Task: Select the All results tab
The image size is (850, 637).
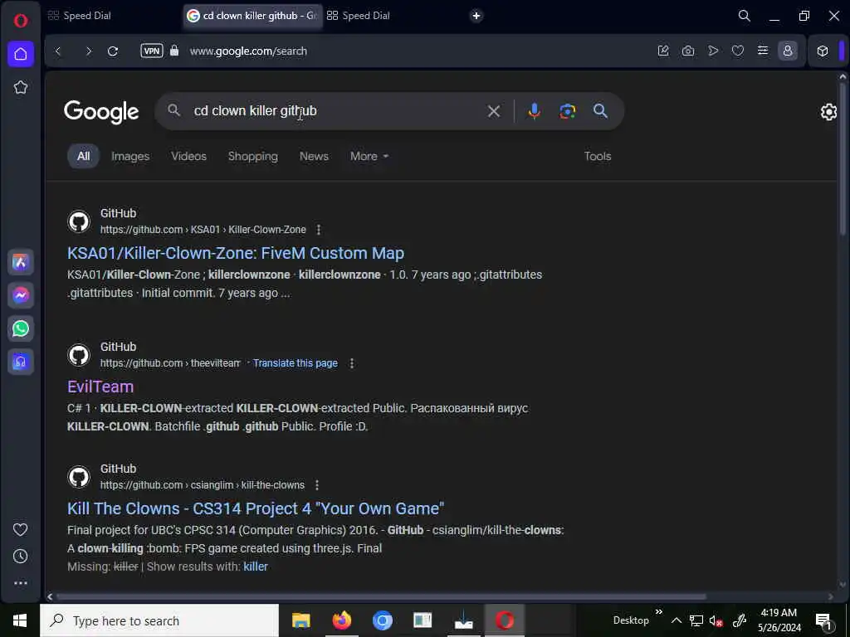Action: (83, 156)
